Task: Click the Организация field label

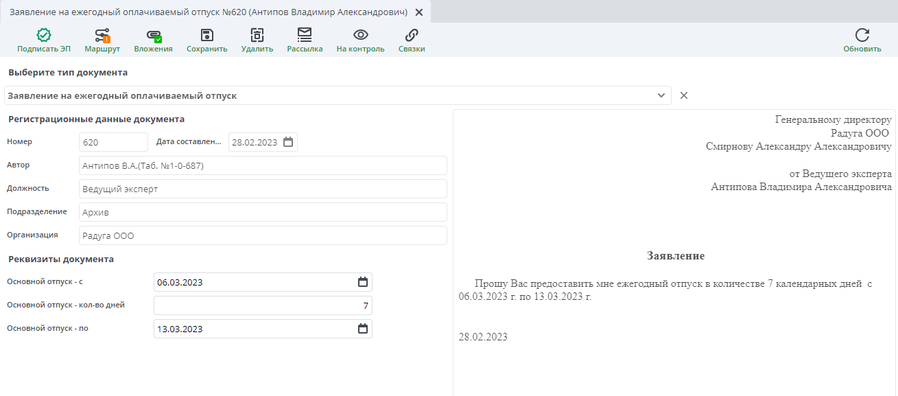Action: coord(32,235)
